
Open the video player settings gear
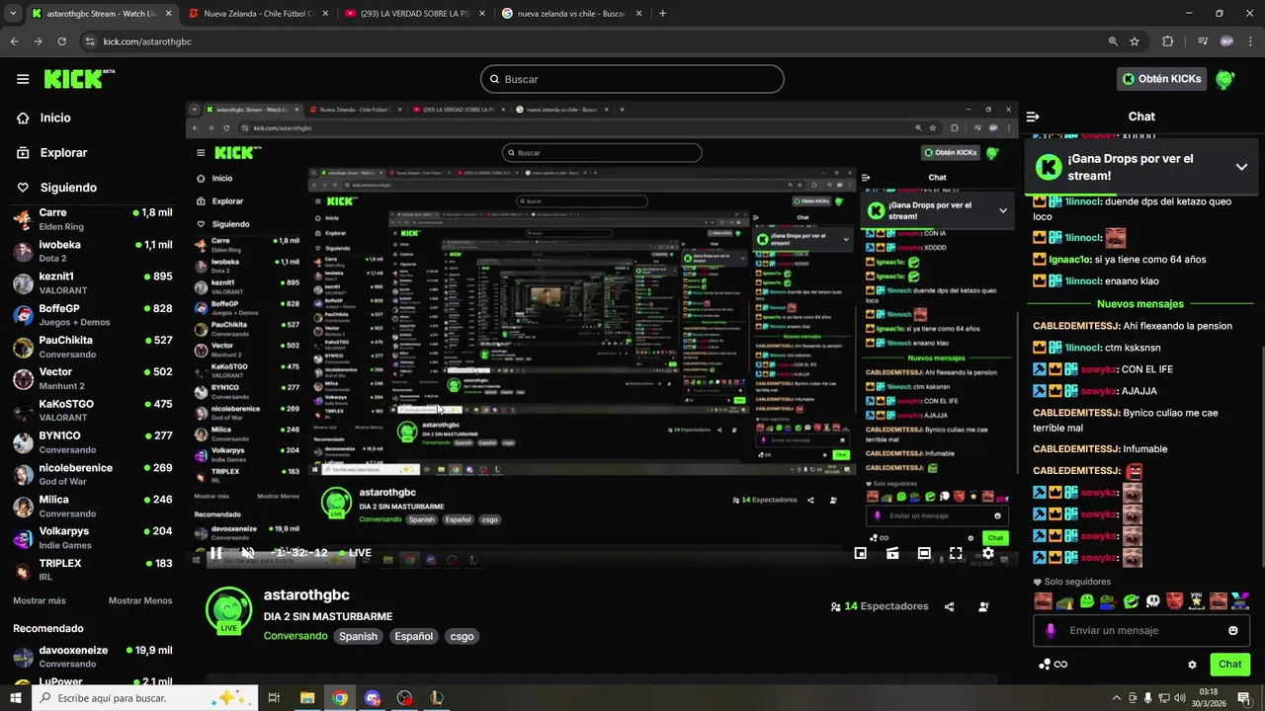pos(987,553)
